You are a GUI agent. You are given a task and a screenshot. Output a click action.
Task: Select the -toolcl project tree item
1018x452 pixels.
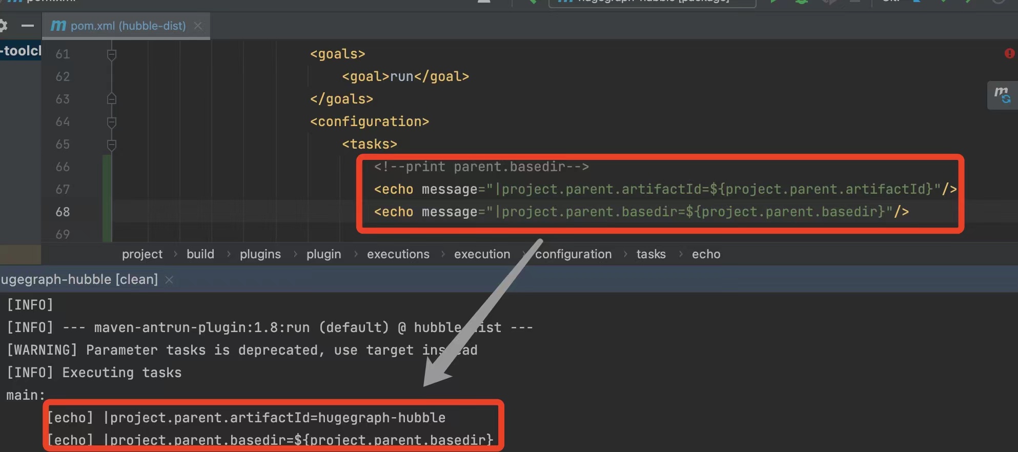21,51
